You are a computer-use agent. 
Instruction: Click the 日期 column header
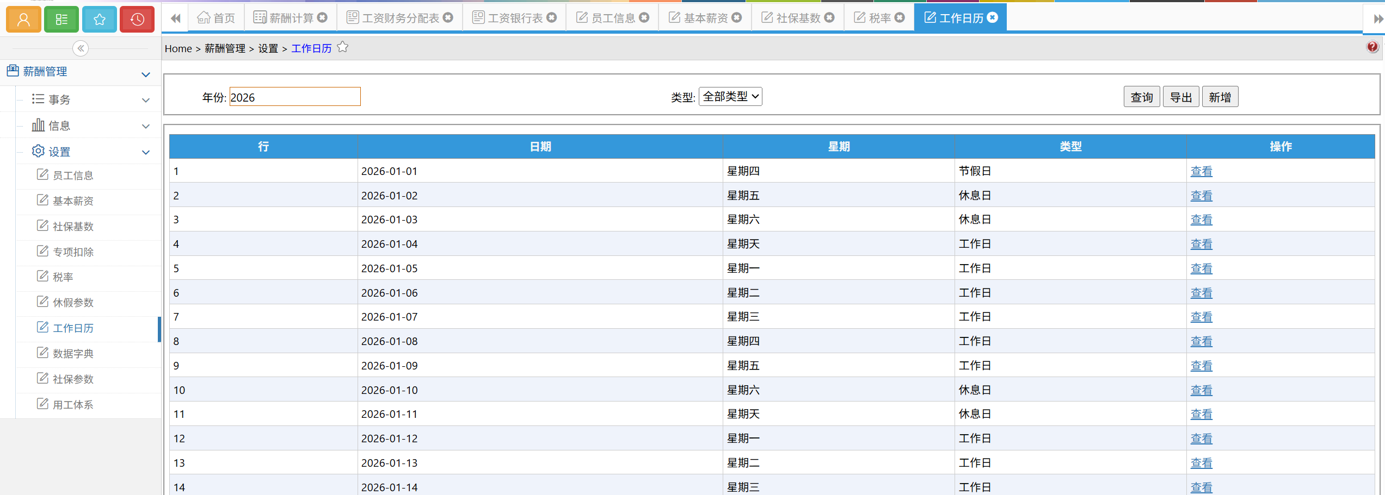[x=540, y=147]
